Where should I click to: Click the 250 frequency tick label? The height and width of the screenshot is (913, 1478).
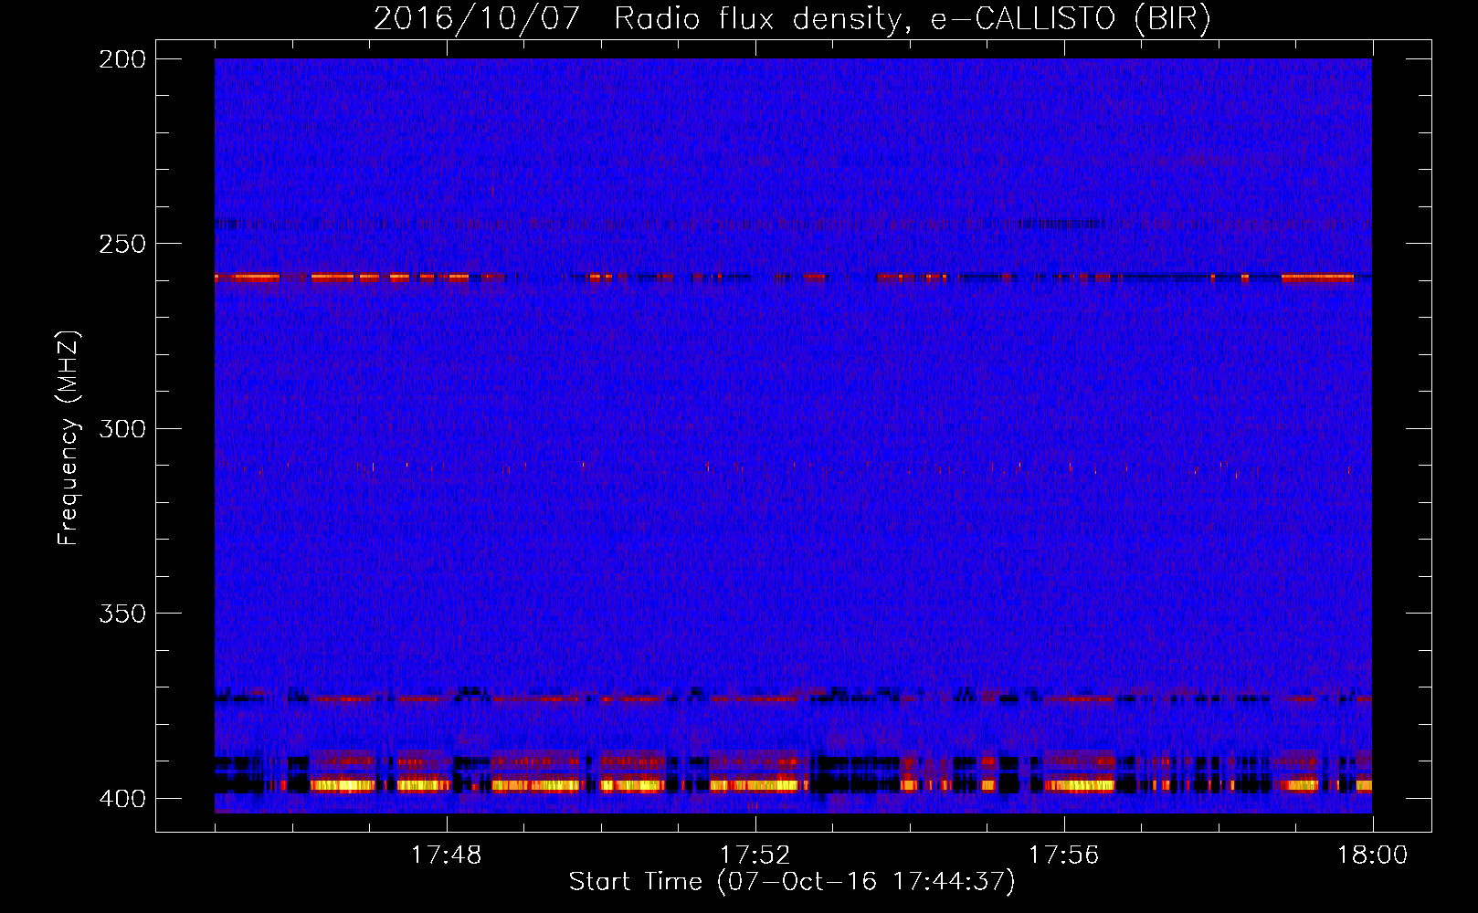tap(122, 244)
